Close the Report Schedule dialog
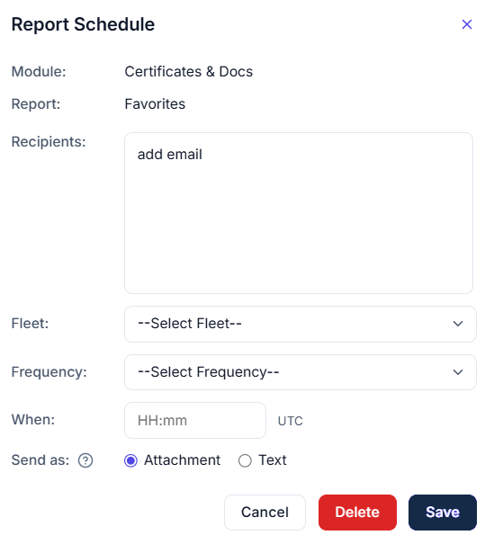485x544 pixels. [467, 24]
